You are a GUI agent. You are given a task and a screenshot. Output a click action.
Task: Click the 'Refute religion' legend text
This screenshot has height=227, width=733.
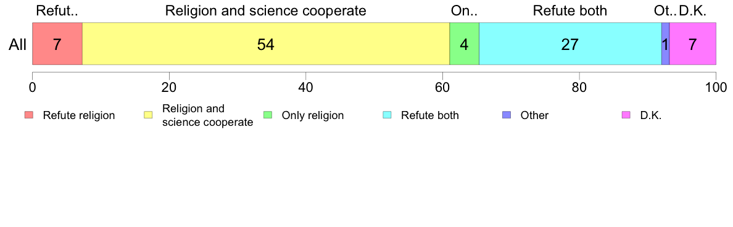[78, 115]
